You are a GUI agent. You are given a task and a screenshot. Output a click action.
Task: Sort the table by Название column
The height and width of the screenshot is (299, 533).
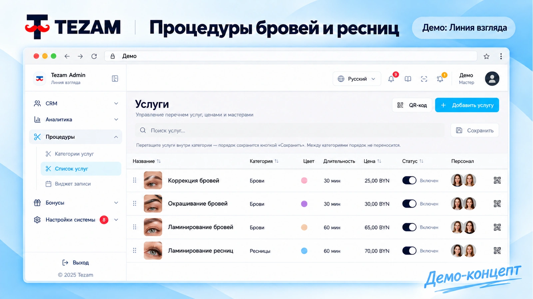point(147,161)
